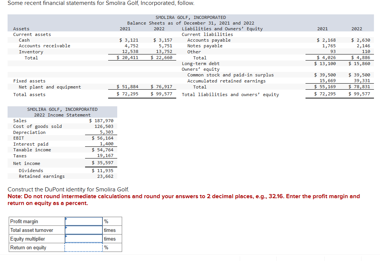Click the Profit margin answer input field
380x261 pixels.
click(82, 221)
